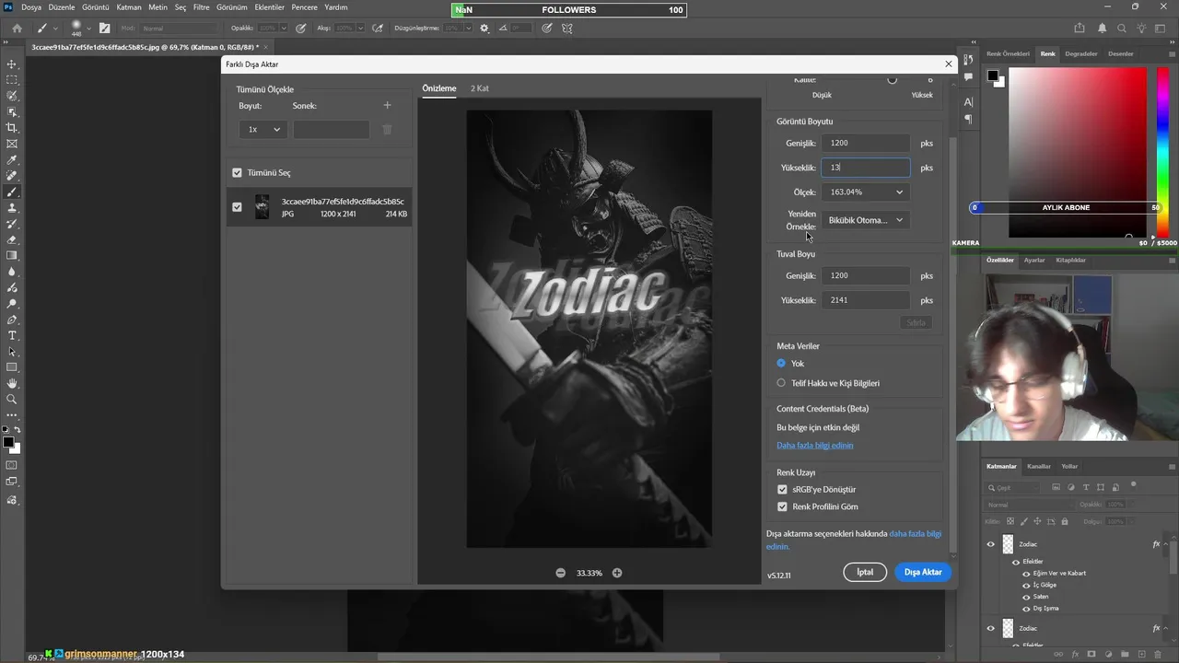The image size is (1179, 663).
Task: Click inside the color picker field
Action: [x=1078, y=152]
